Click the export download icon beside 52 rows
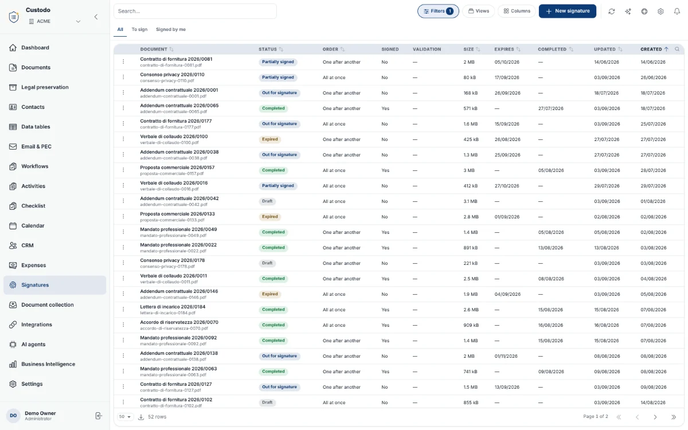This screenshot has height=430, width=688. point(141,417)
